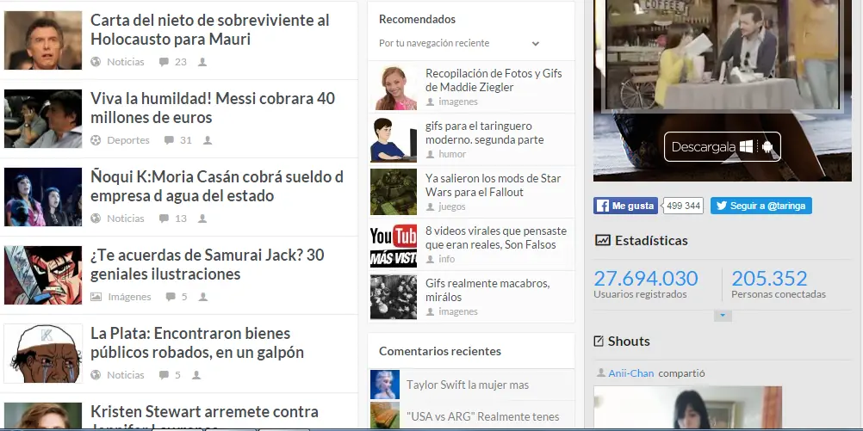The height and width of the screenshot is (431, 863).
Task: Click the Elsa avatar in recent comments
Action: coord(385,385)
